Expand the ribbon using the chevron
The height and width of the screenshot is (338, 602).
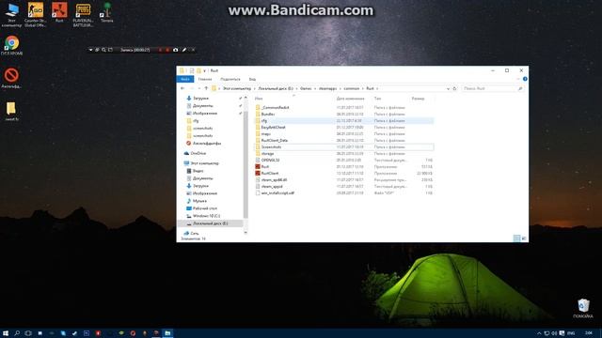click(518, 79)
